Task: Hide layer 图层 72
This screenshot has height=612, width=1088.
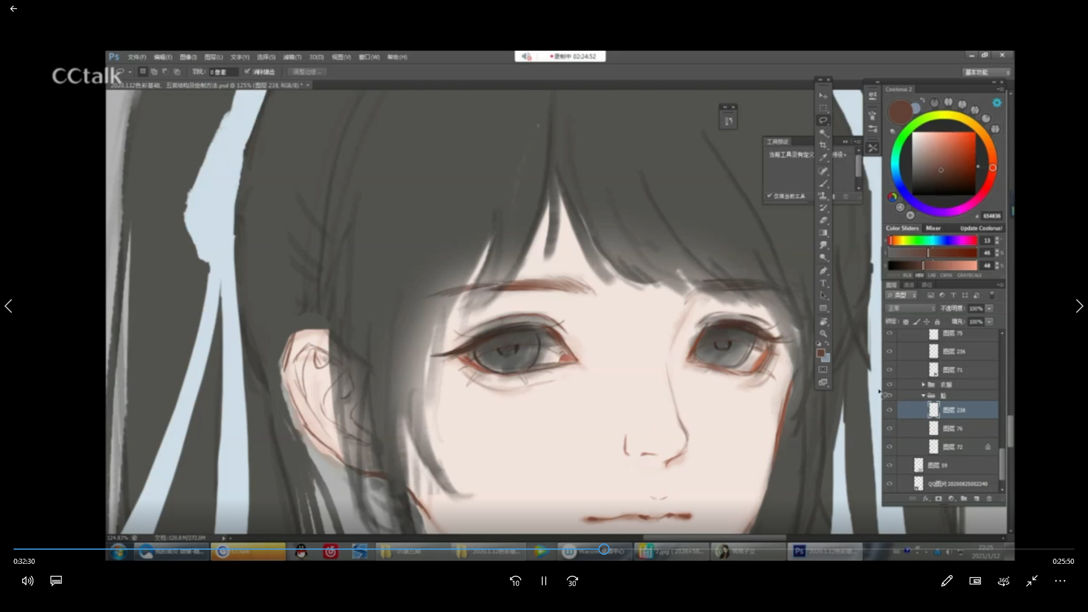Action: coord(889,447)
